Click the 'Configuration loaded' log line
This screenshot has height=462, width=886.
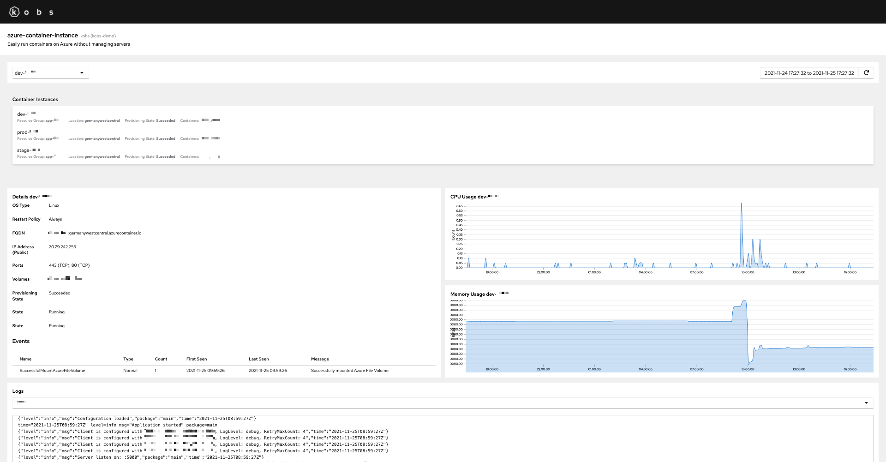(137, 419)
